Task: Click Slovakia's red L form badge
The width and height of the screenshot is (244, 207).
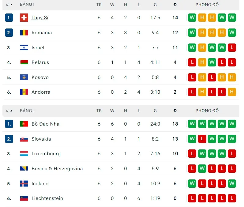Action: click(202, 139)
